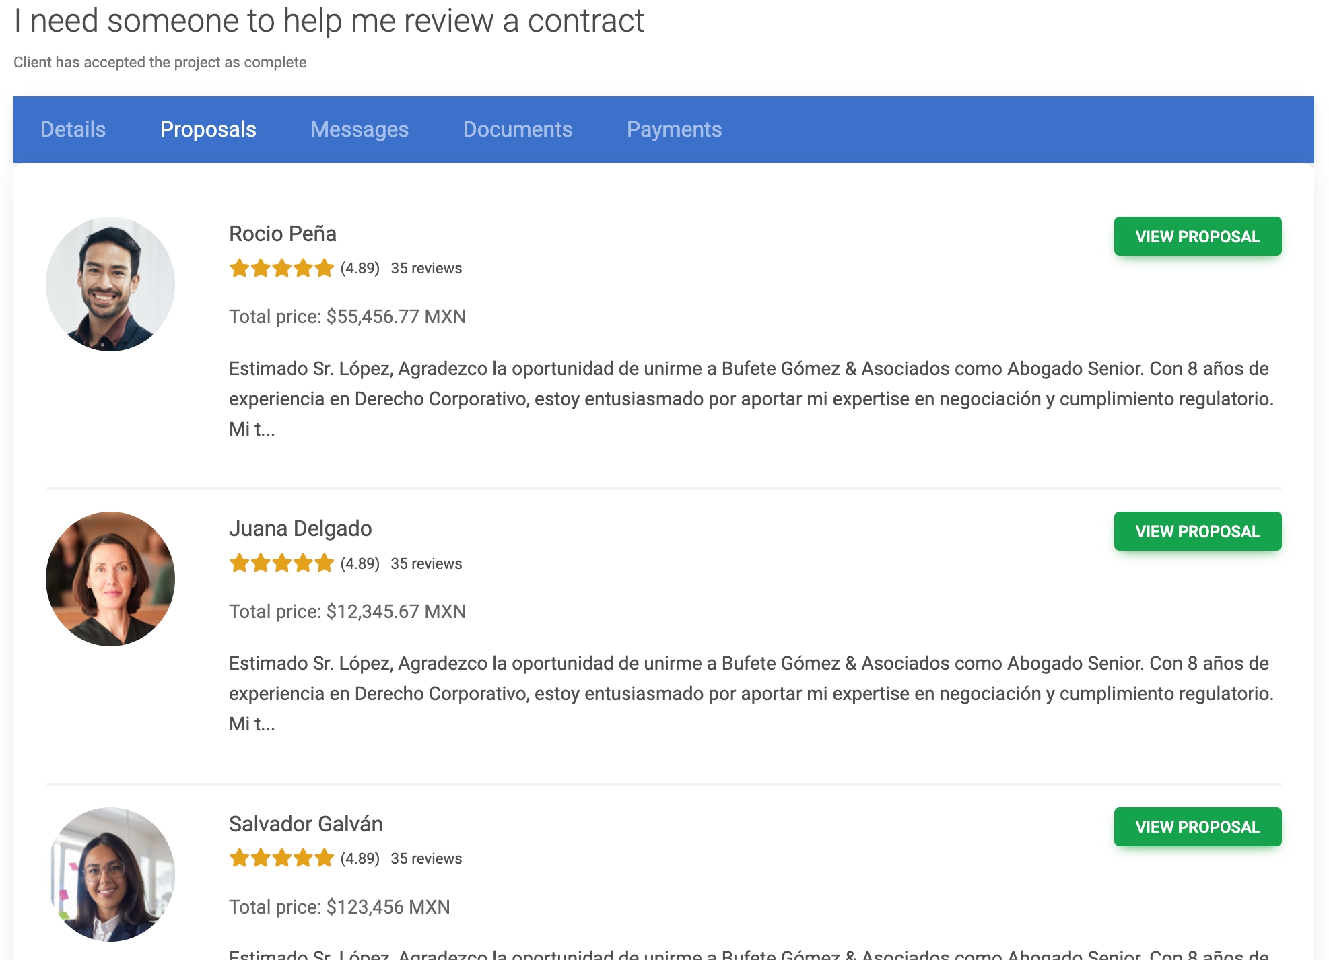Click the name Salvador Galván
Viewport: 1329px width, 960px height.
306,824
